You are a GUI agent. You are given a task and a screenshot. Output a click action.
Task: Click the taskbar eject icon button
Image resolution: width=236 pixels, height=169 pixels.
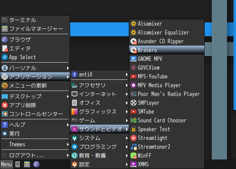(18, 164)
